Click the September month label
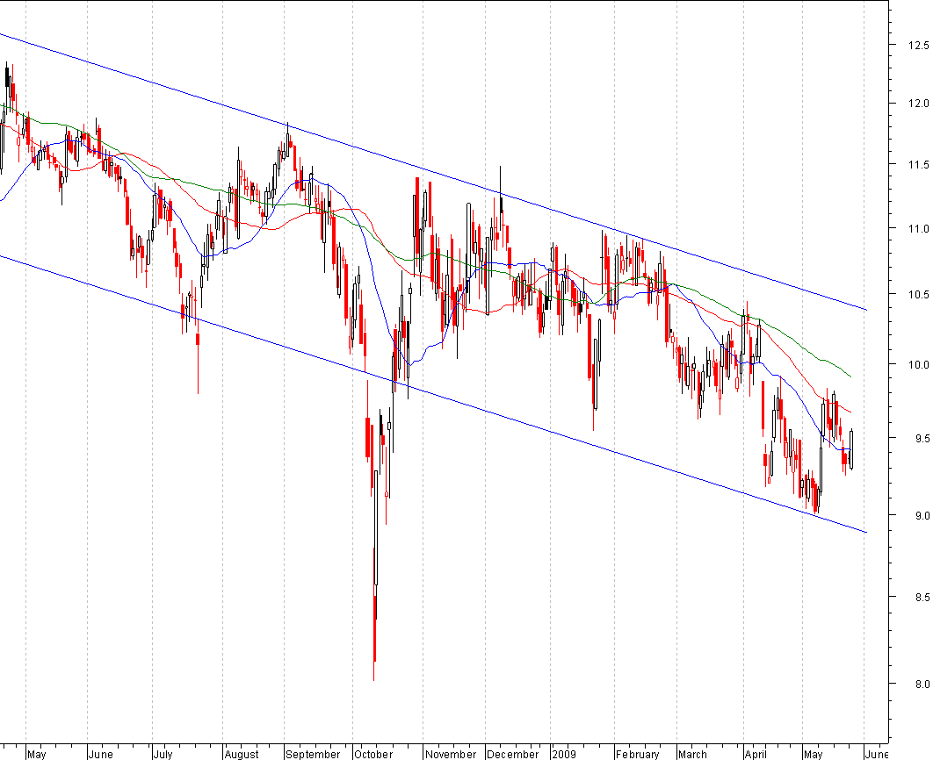 pos(313,754)
